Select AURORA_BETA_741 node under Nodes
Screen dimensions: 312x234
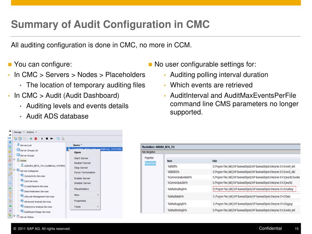coord(44,166)
